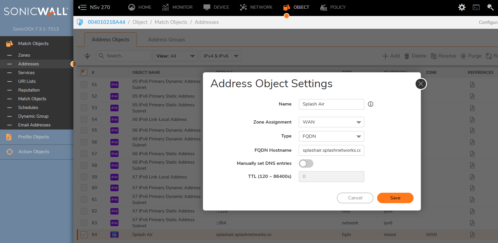Click the Action Objects target icon
The width and height of the screenshot is (498, 243).
click(10, 152)
